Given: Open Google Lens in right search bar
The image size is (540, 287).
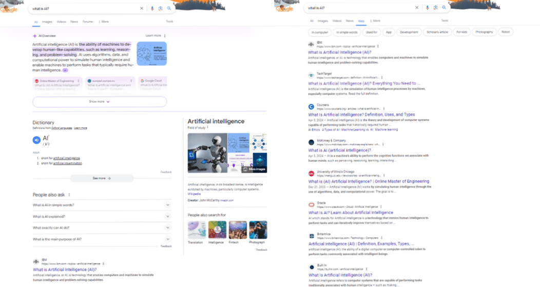Looking at the screenshot, I should click(x=436, y=8).
